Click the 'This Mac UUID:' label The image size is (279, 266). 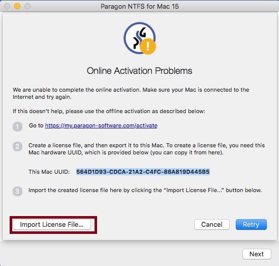(49, 172)
